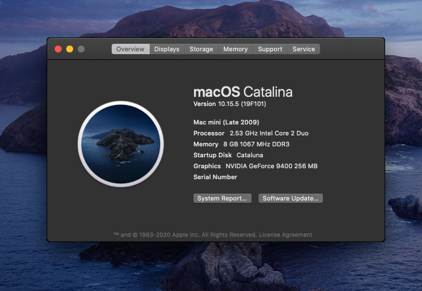
Task: Click the macOS Catalina island logo
Action: pyautogui.click(x=121, y=144)
